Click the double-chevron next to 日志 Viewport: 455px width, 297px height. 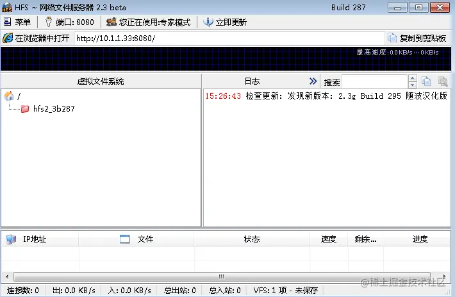coord(313,81)
